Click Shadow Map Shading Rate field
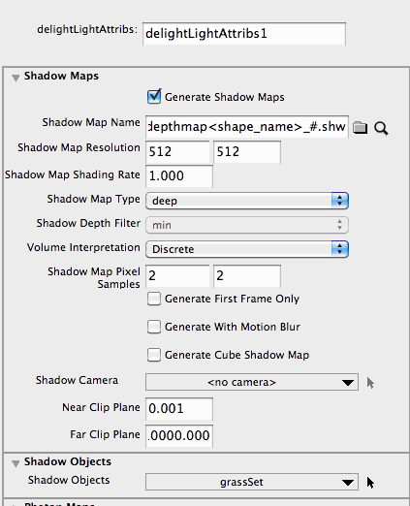The height and width of the screenshot is (506, 410). (x=179, y=176)
